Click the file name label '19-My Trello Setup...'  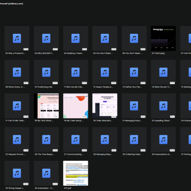[74, 121]
